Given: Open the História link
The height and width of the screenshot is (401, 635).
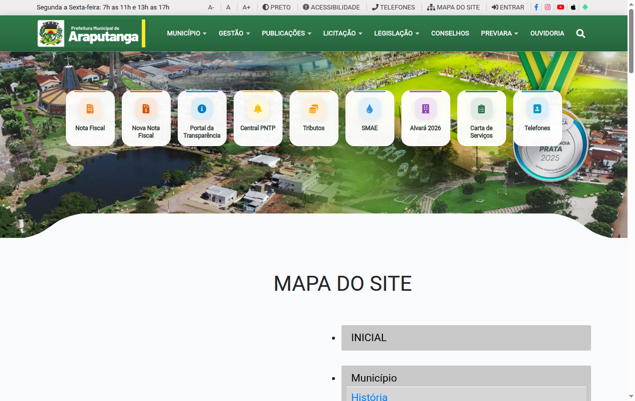Looking at the screenshot, I should 369,397.
